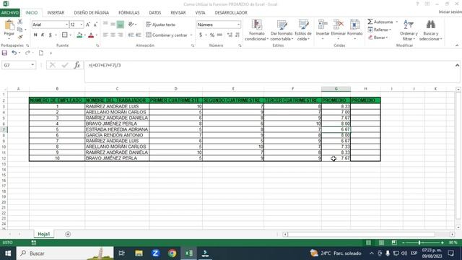Open the font color dropdown arrow

(x=97, y=35)
